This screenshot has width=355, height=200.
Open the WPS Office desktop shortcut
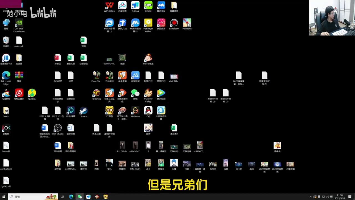(x=109, y=6)
